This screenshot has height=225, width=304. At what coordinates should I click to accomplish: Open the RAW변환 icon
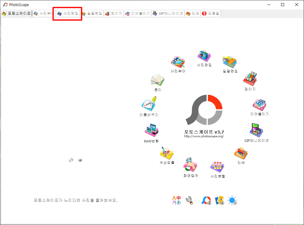coord(152,130)
